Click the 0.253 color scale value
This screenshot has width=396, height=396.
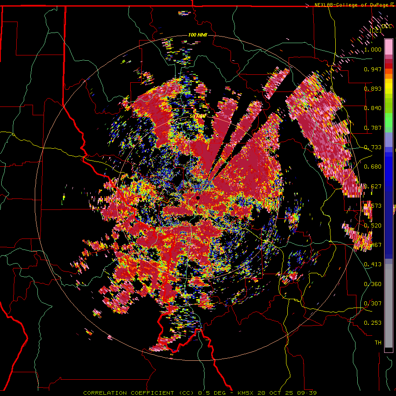(373, 323)
